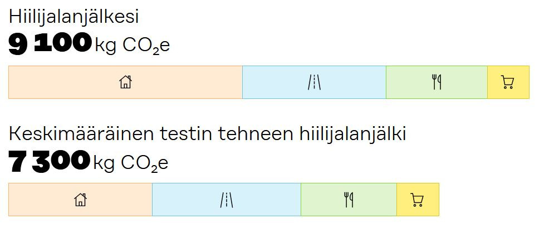This screenshot has height=229, width=554.
Task: Click the shopping cart icon in the 9 100 kg bar
Action: [x=507, y=83]
